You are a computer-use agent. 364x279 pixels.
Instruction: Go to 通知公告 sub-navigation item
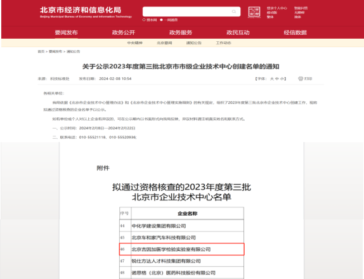point(194,43)
